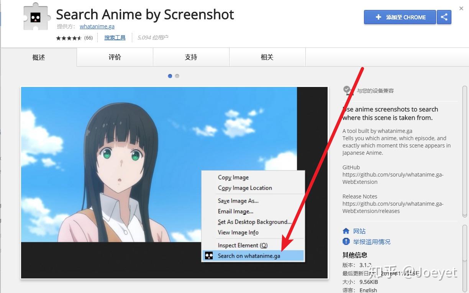Click the device compatibility check icon
The height and width of the screenshot is (293, 469).
348,90
